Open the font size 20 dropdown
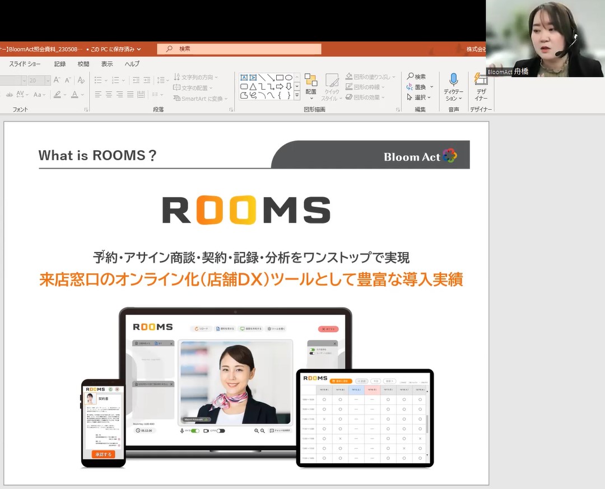 (48, 80)
